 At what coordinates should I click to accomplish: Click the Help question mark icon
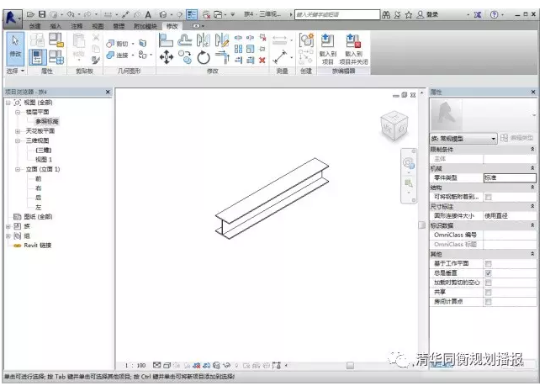(494, 14)
